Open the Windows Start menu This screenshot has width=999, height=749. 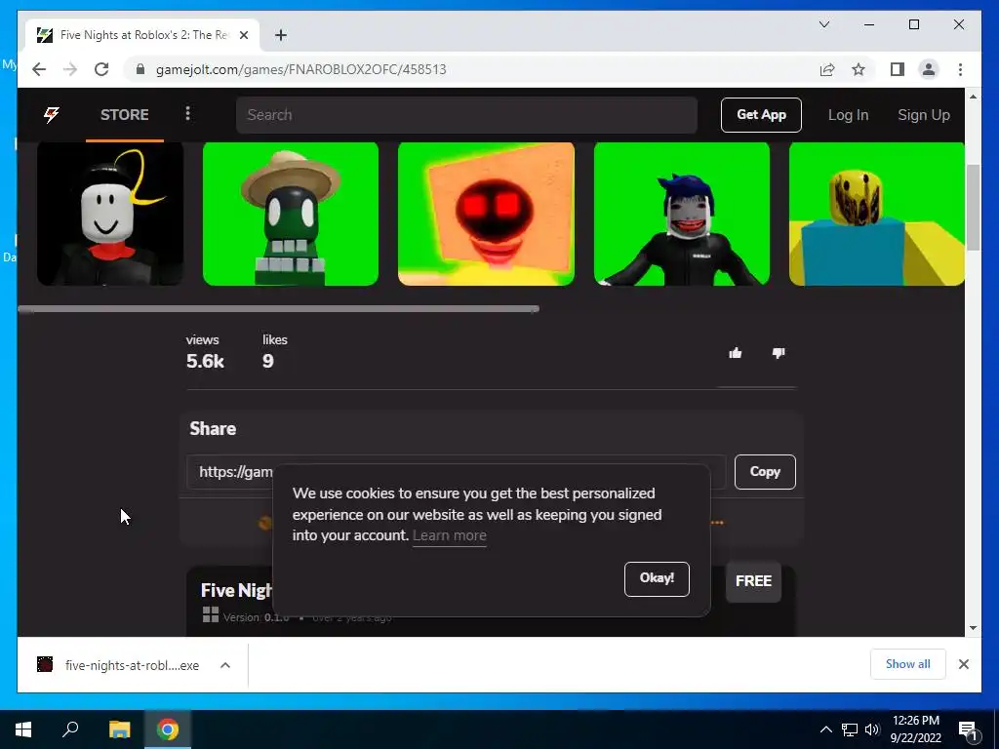click(23, 729)
